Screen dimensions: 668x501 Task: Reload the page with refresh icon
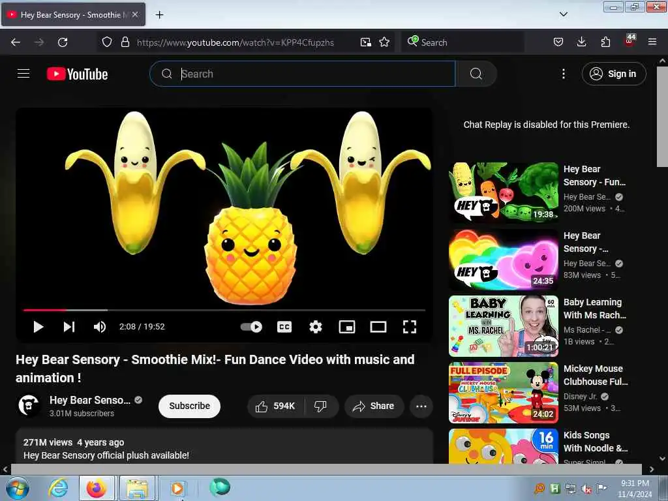pyautogui.click(x=63, y=42)
